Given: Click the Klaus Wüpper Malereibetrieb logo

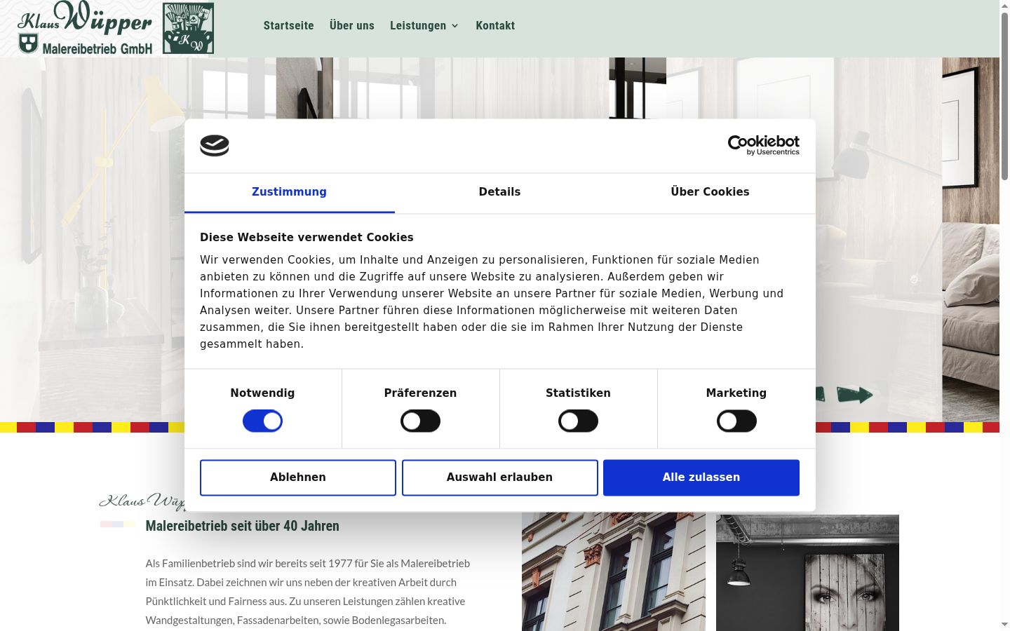Looking at the screenshot, I should [x=116, y=28].
